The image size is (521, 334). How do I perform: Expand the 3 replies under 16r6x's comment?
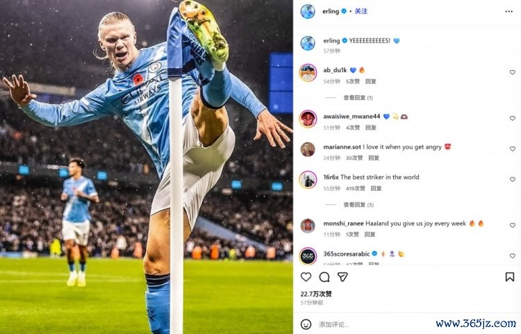click(x=358, y=205)
